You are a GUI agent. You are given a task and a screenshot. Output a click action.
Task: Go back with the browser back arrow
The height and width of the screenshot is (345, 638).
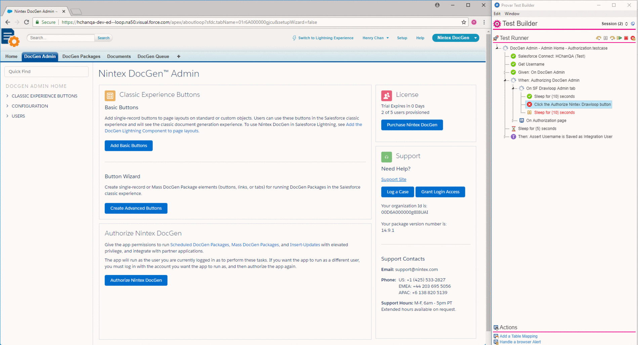point(8,22)
